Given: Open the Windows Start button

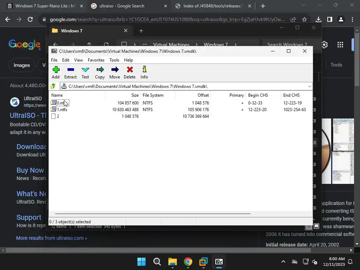Looking at the screenshot, I should pyautogui.click(x=141, y=262).
